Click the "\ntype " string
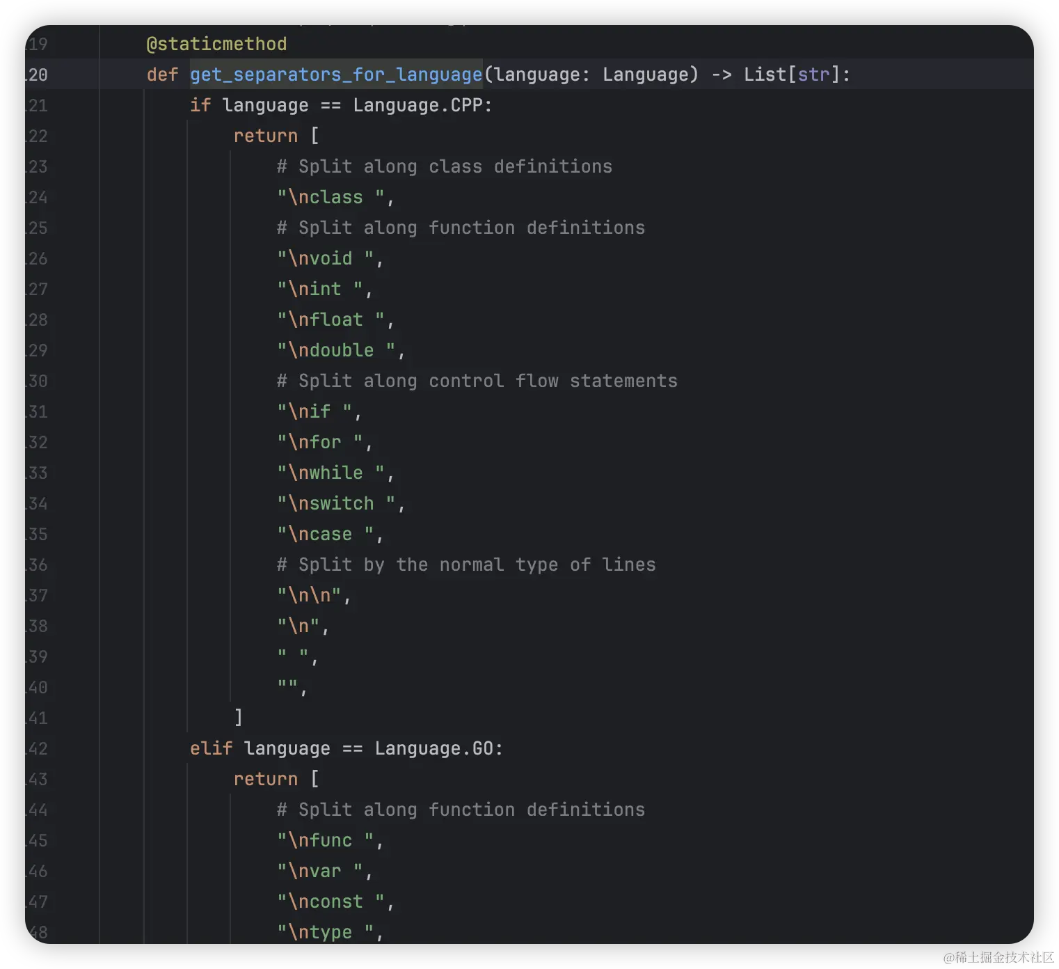 (325, 932)
